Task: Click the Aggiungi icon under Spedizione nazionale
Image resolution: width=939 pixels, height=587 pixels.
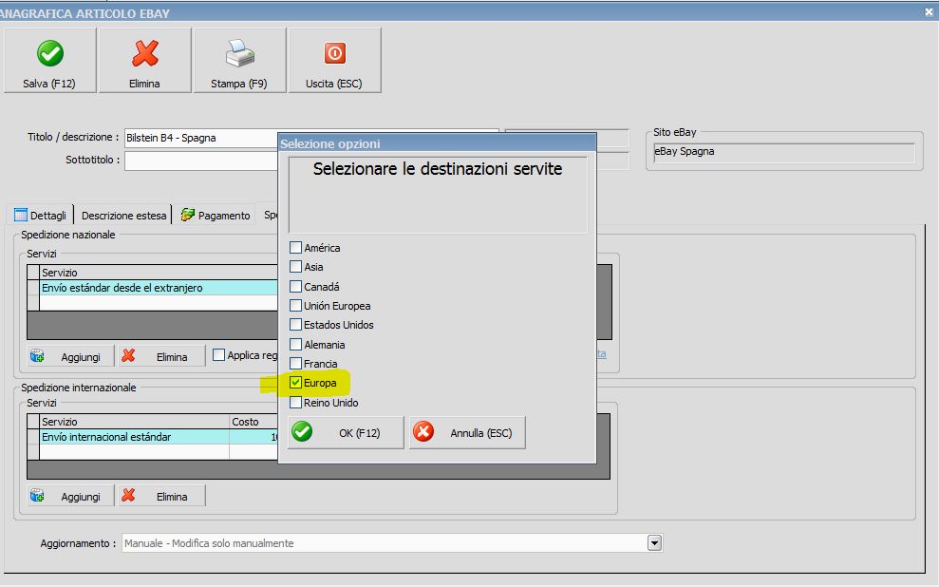Action: pos(37,356)
